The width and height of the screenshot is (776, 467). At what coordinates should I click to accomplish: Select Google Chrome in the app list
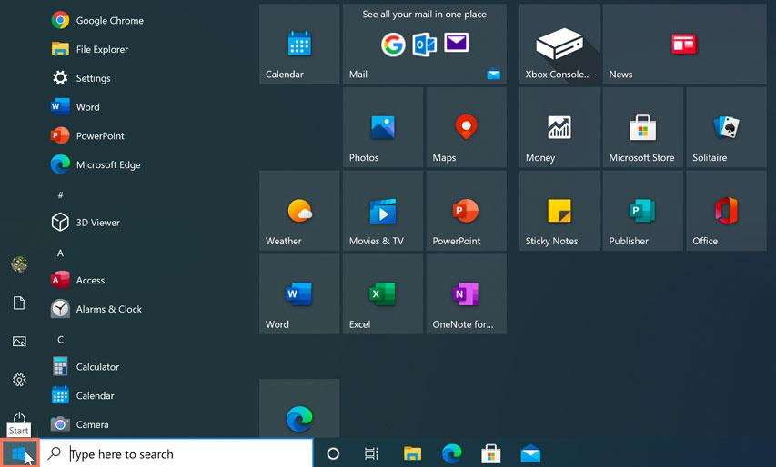tap(109, 20)
